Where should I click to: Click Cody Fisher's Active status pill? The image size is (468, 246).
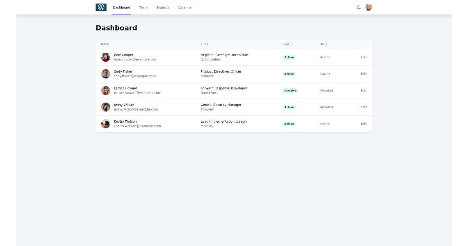[x=289, y=73]
